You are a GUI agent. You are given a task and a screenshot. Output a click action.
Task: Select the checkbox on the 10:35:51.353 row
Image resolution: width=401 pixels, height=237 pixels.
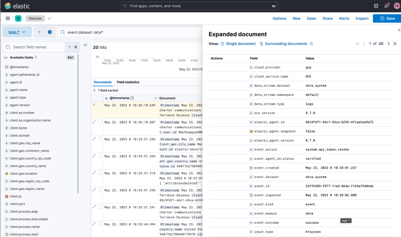(x=100, y=139)
